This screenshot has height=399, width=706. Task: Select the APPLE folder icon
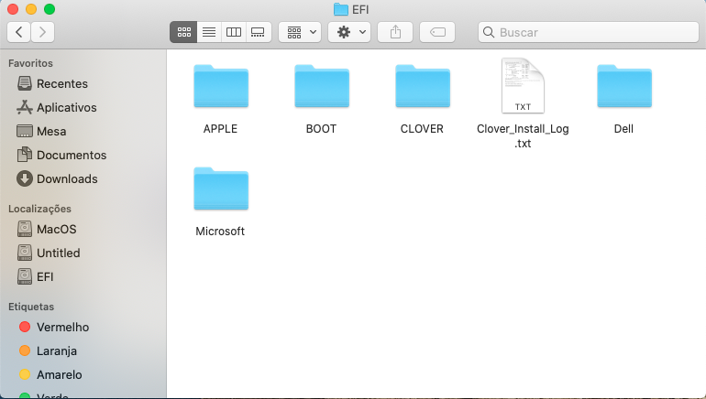221,86
